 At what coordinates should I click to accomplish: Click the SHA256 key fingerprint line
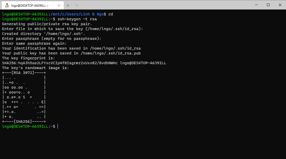click(x=84, y=63)
